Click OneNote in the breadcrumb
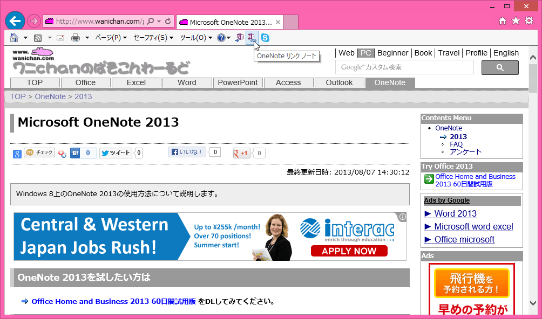Screen dimensions: 542x319 [50, 96]
